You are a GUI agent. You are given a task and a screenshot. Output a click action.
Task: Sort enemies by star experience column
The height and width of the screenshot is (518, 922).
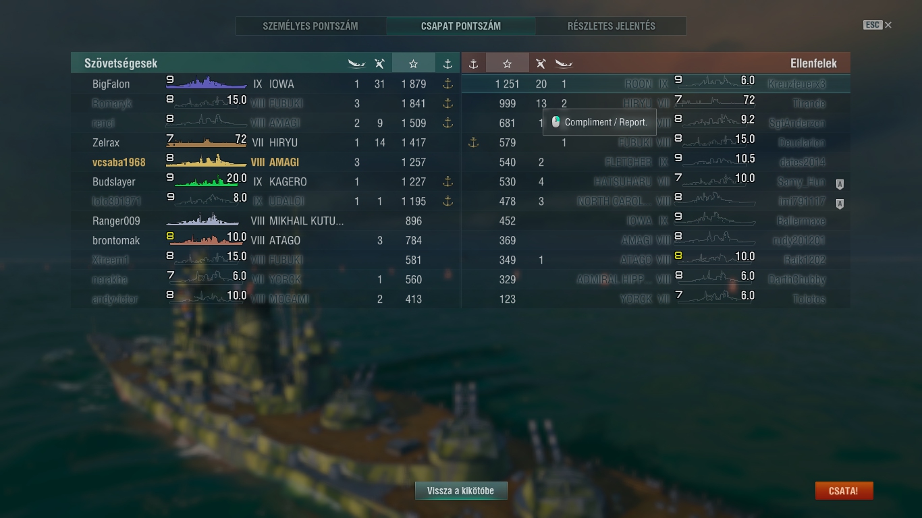pos(507,63)
